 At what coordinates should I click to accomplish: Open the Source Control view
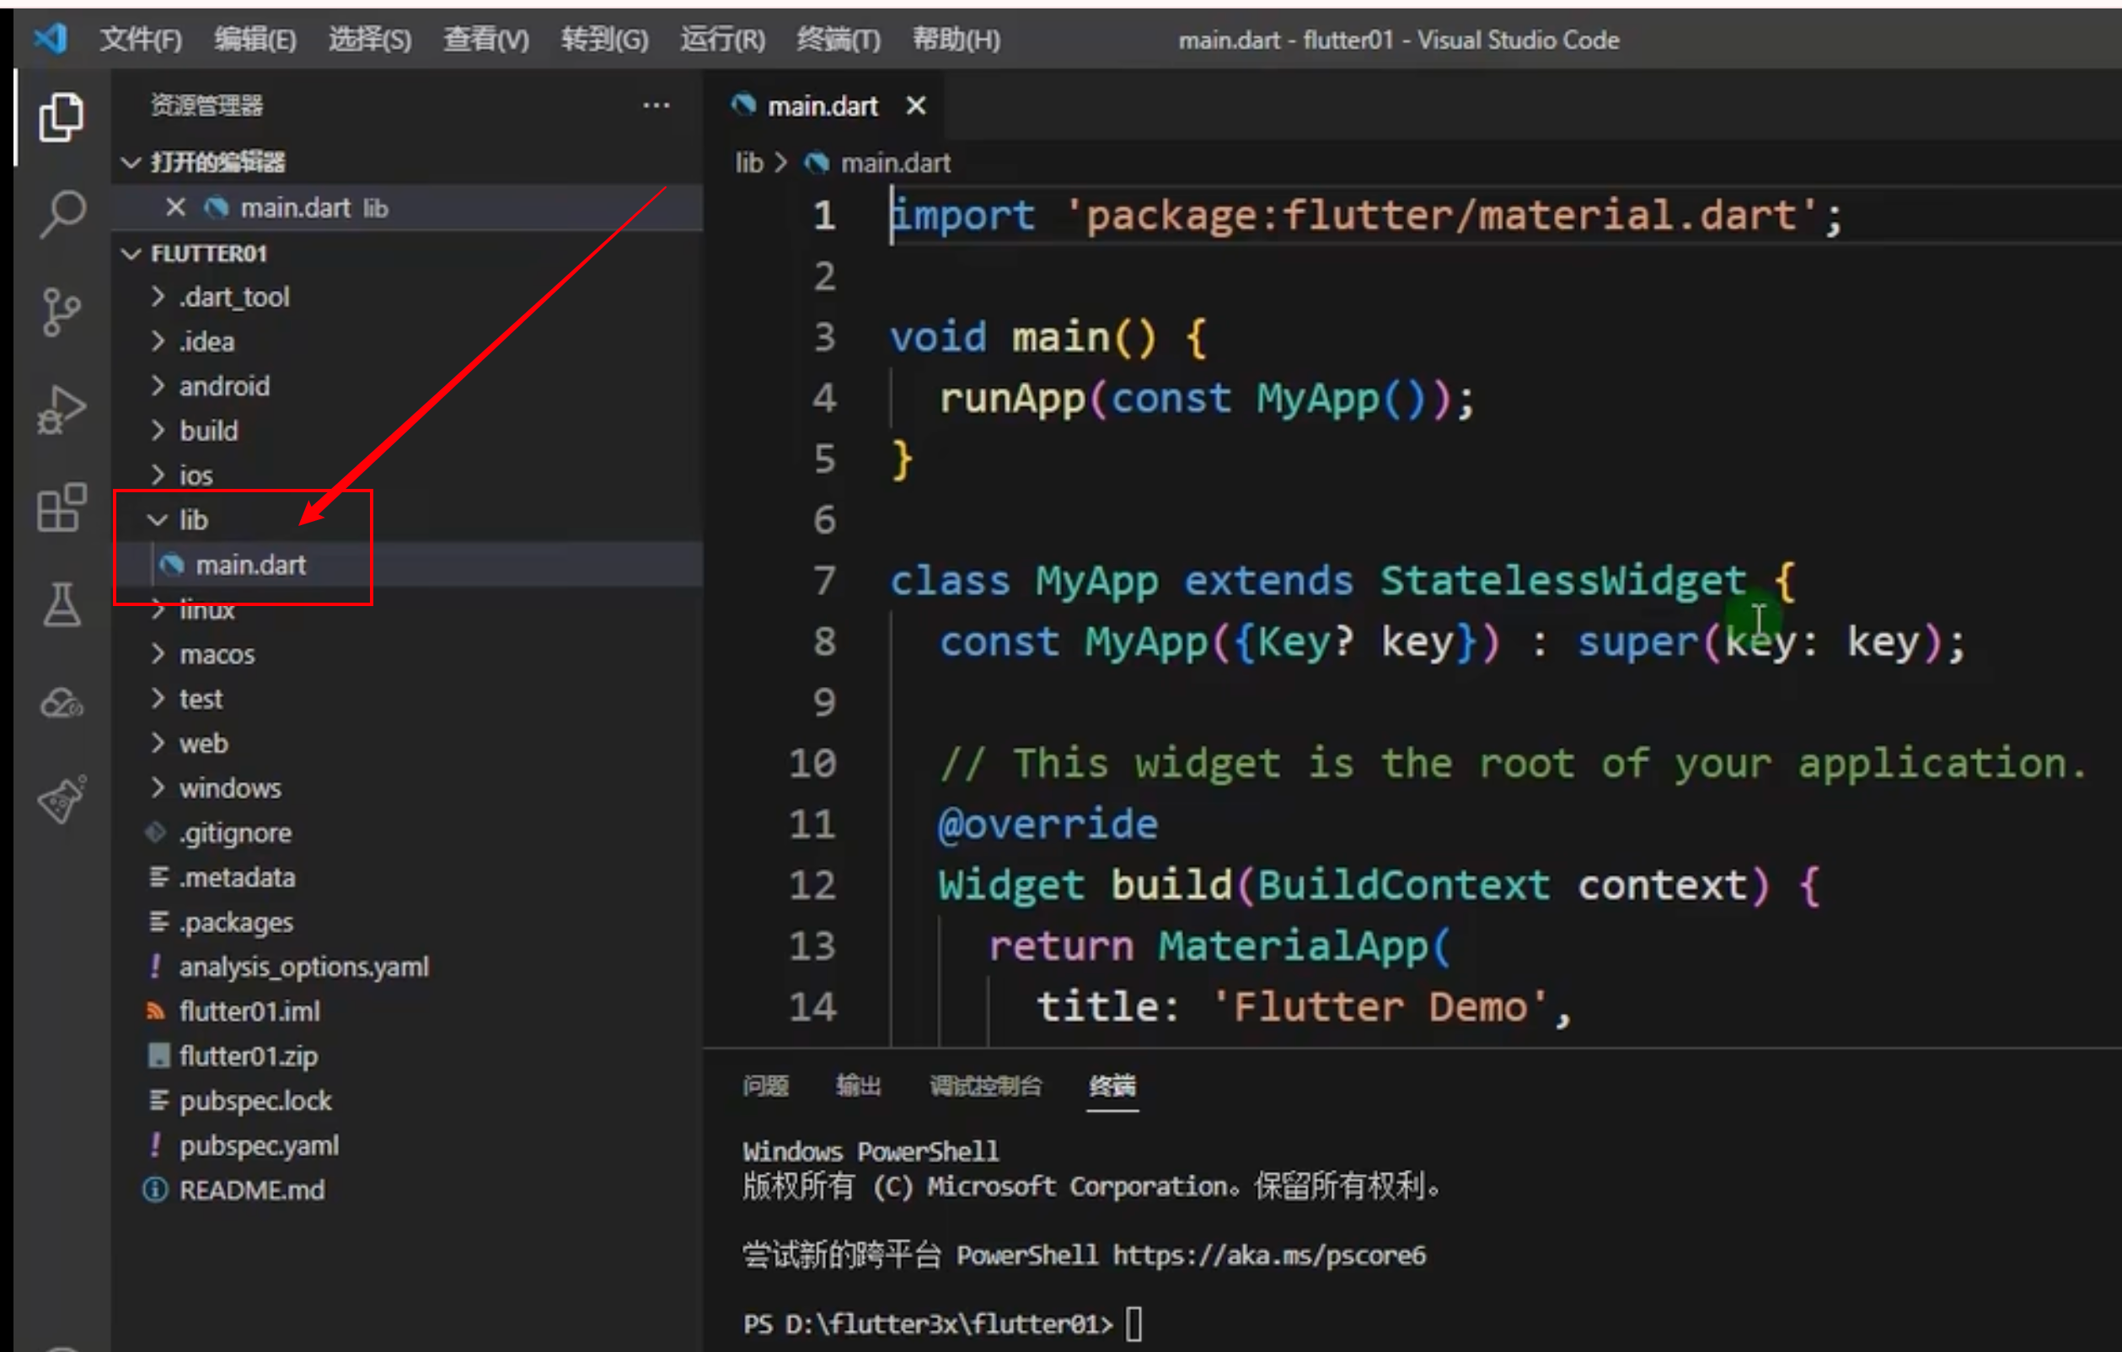point(61,312)
